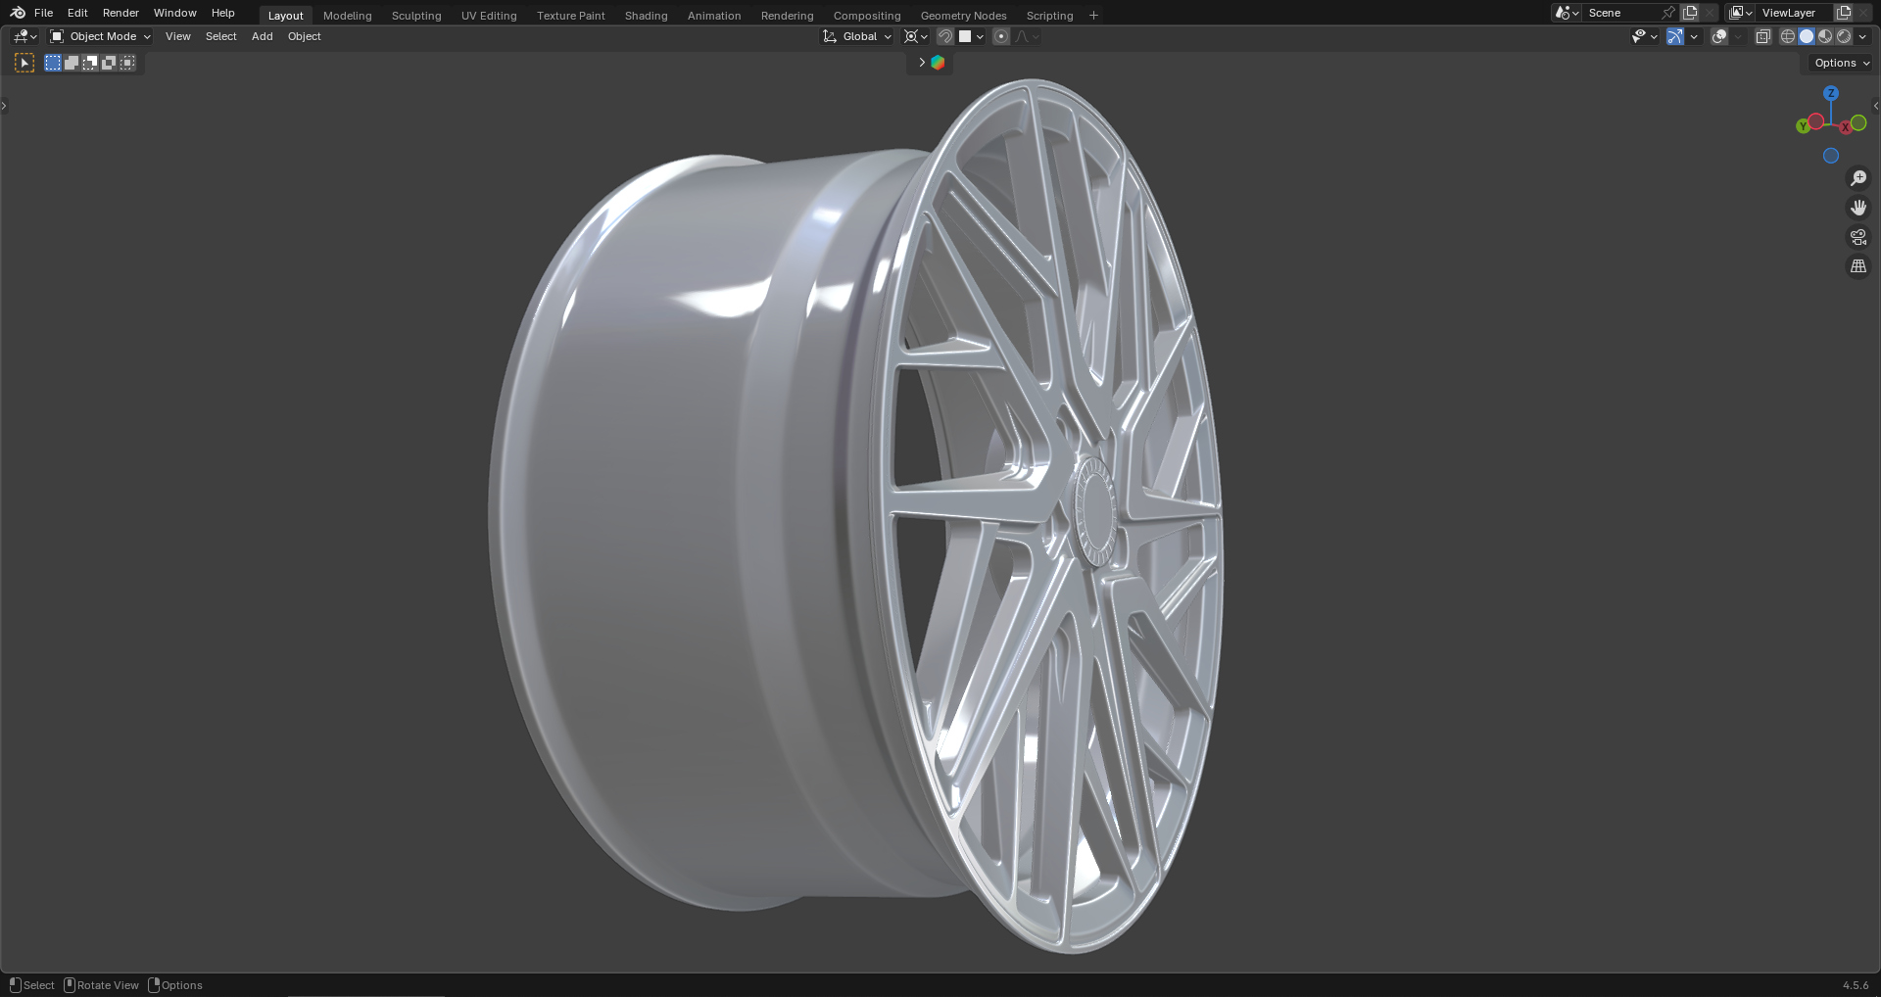Add a new workspace with plus button
Viewport: 1881px width, 997px height.
point(1093,16)
